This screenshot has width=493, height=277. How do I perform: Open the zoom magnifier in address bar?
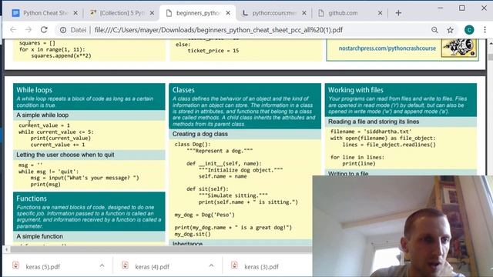[434, 30]
